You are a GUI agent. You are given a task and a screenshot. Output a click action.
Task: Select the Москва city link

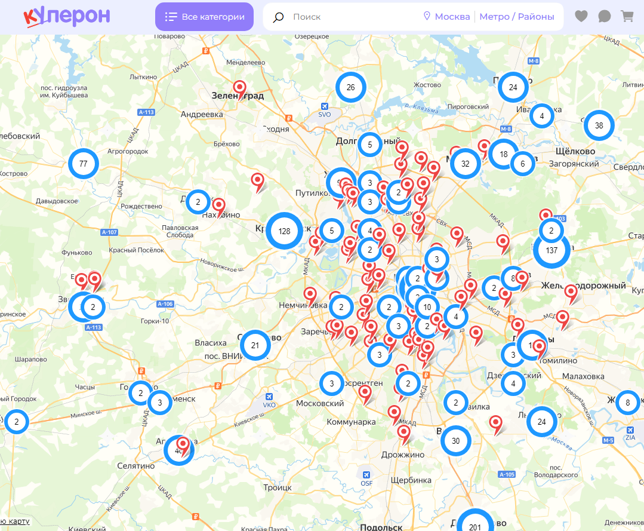pyautogui.click(x=452, y=17)
